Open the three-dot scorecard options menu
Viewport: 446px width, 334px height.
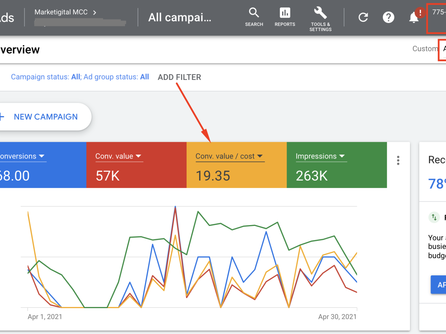(398, 161)
